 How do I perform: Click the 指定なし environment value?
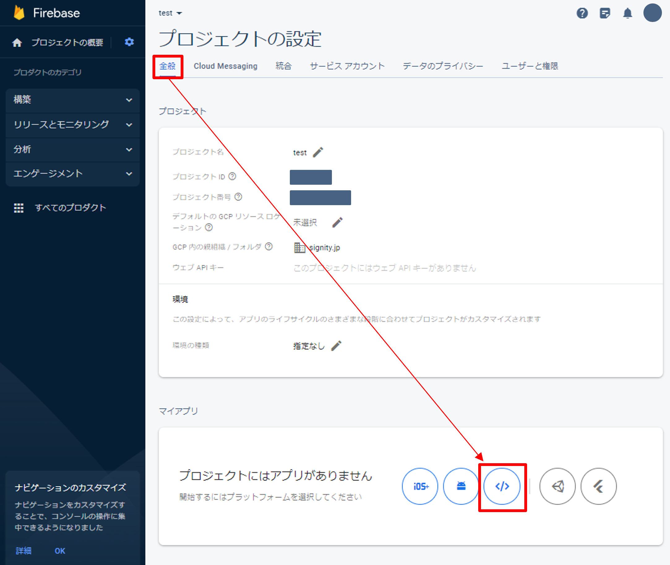(309, 346)
